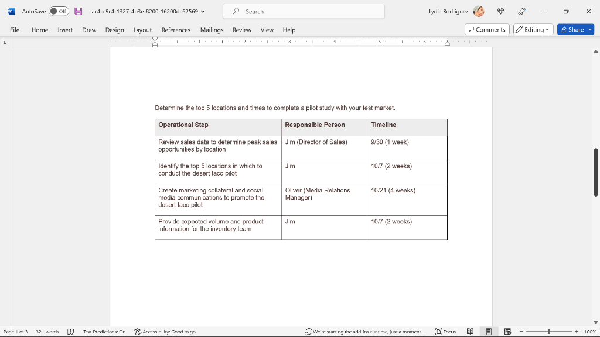Open the File menu
This screenshot has width=600, height=337.
pyautogui.click(x=14, y=30)
